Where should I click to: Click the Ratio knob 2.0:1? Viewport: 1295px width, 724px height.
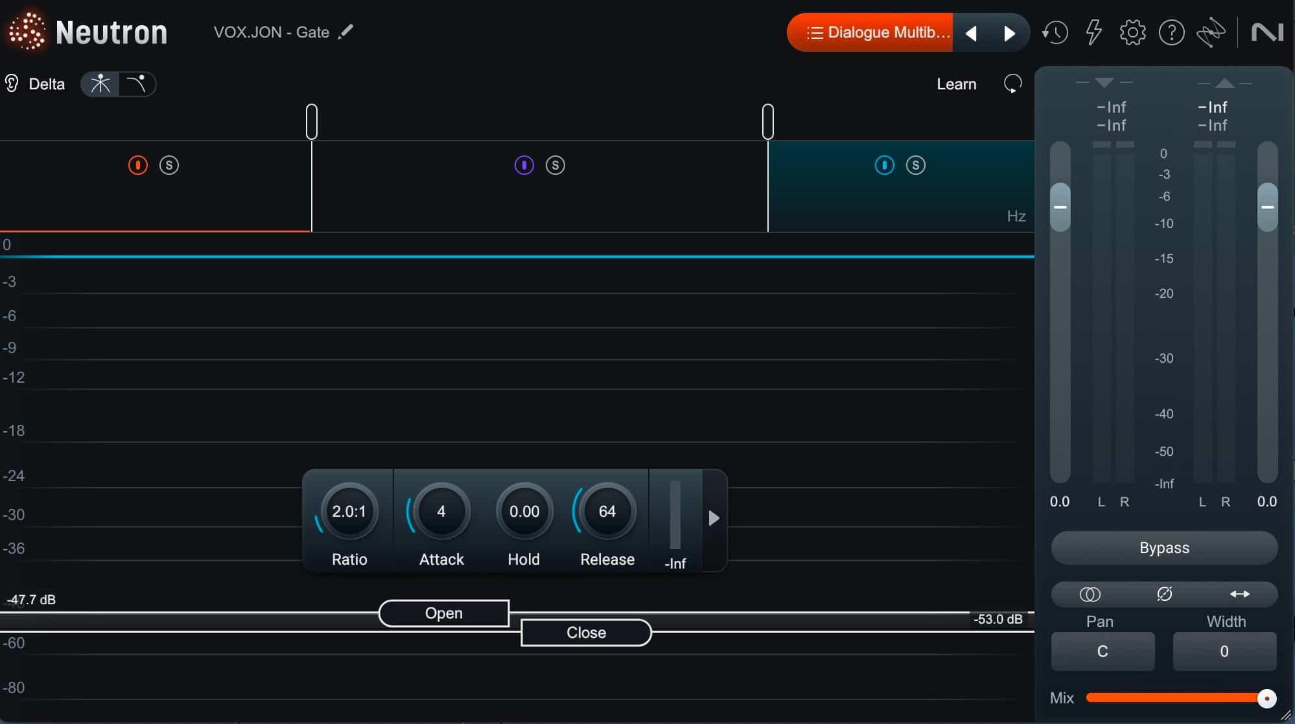coord(349,512)
